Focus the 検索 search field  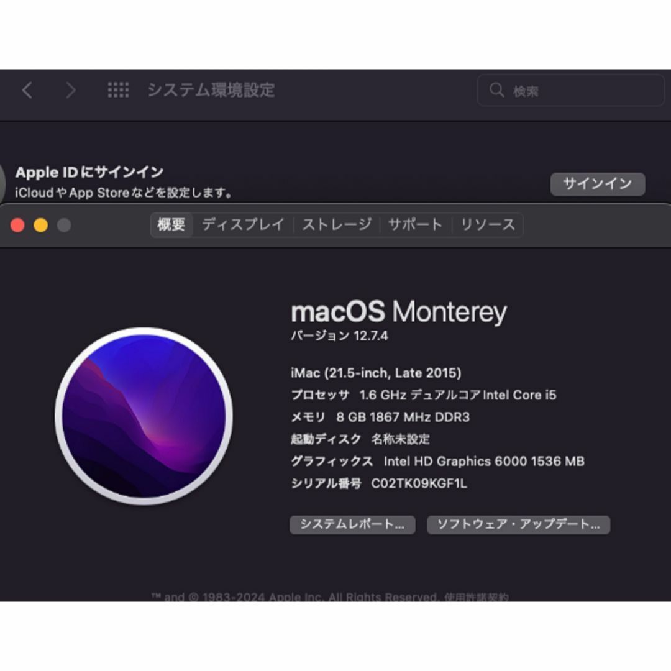click(x=570, y=90)
